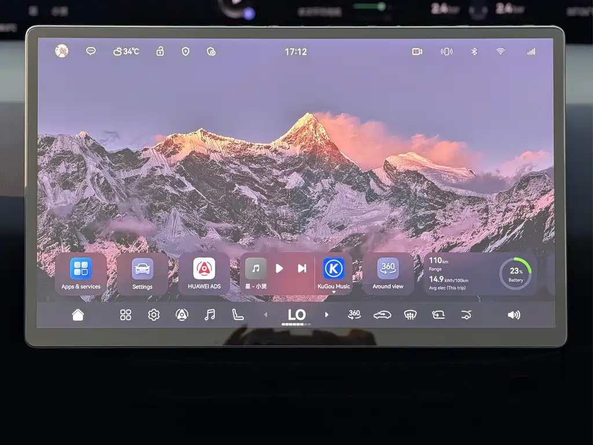
Task: Skip to the next track
Action: pos(302,268)
